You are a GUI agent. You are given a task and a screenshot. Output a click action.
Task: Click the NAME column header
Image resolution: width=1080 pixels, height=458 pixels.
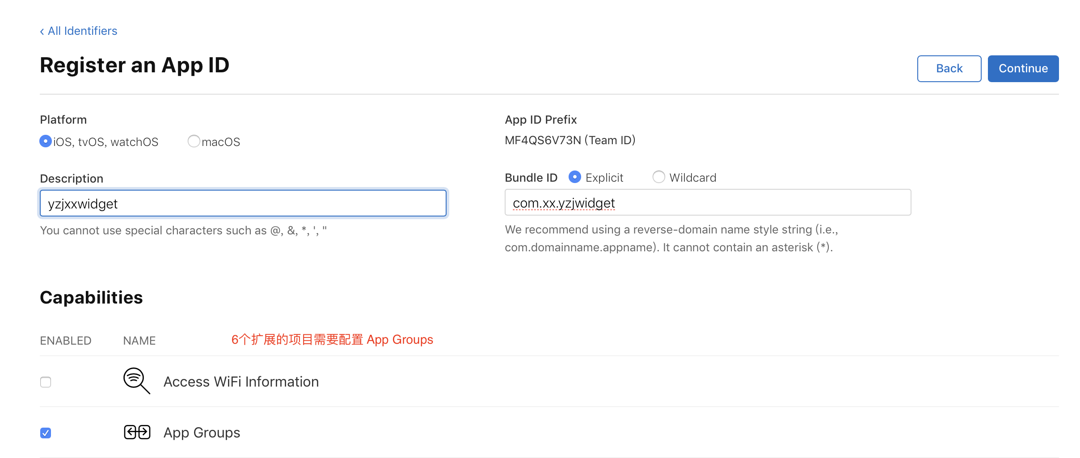tap(139, 341)
